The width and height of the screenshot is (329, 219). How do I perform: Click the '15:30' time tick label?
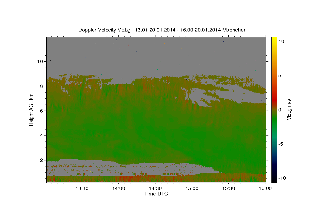pyautogui.click(x=229, y=188)
